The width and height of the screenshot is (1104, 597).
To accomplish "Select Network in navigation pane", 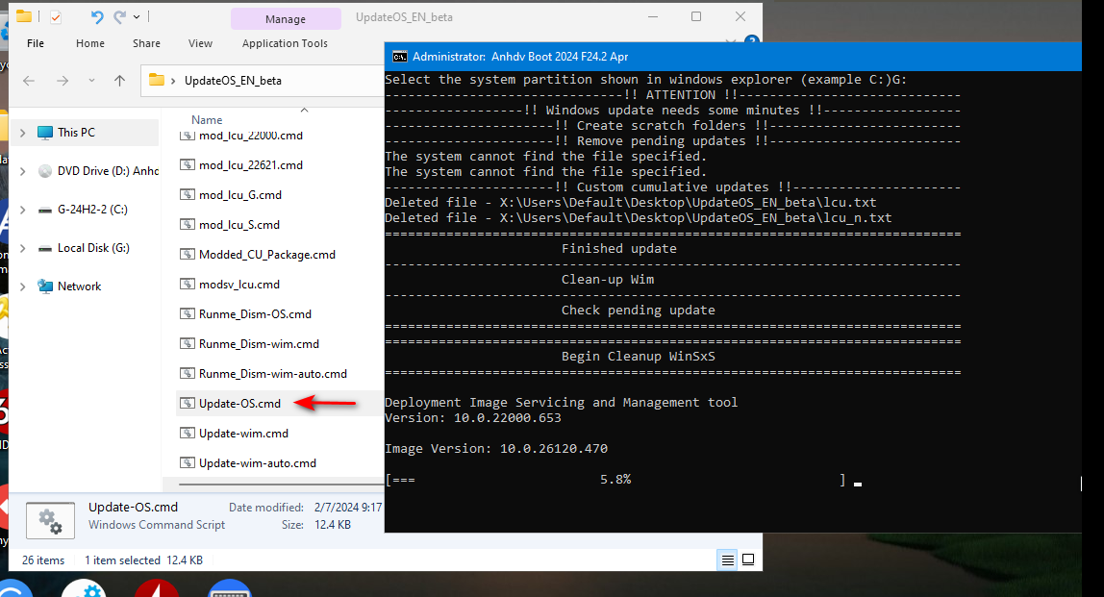I will [80, 286].
